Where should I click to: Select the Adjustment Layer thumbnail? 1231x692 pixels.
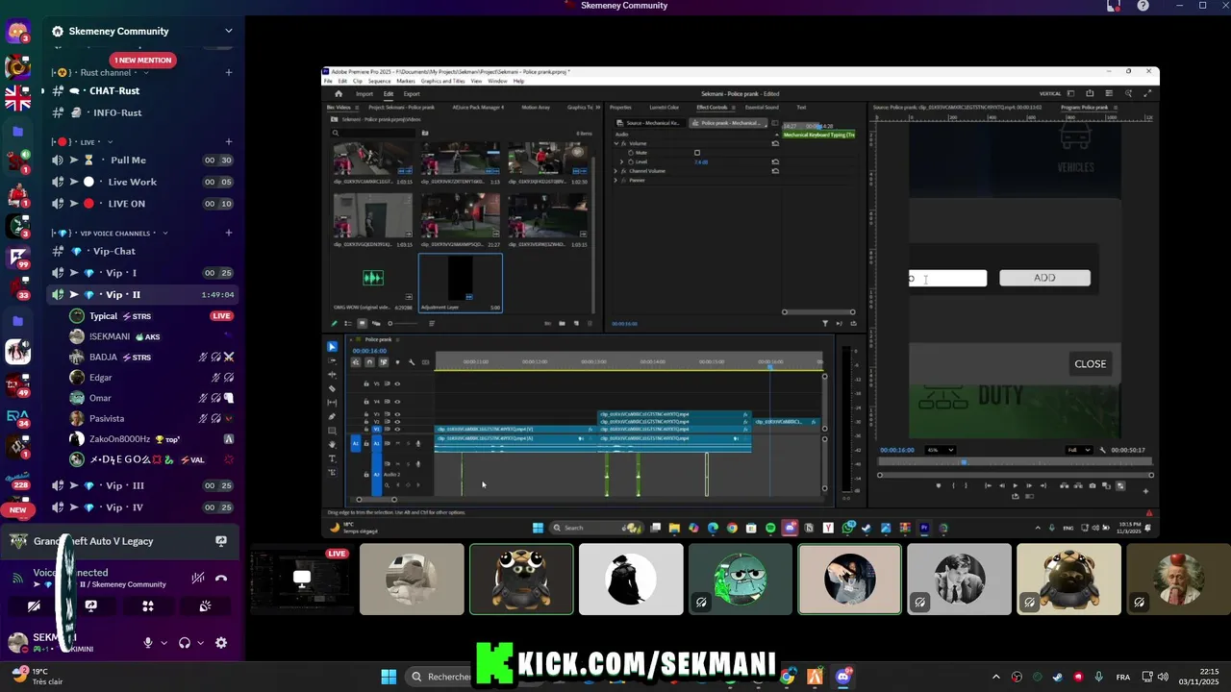coord(460,279)
